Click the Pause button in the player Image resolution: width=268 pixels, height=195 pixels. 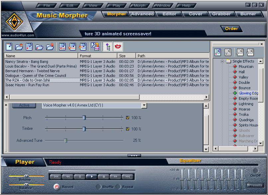(80, 177)
